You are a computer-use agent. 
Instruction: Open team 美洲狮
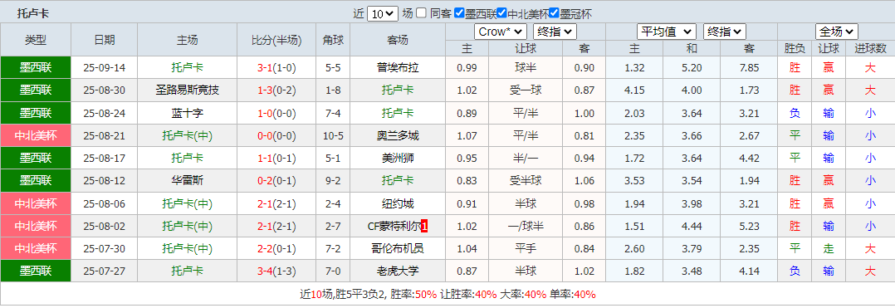click(398, 158)
